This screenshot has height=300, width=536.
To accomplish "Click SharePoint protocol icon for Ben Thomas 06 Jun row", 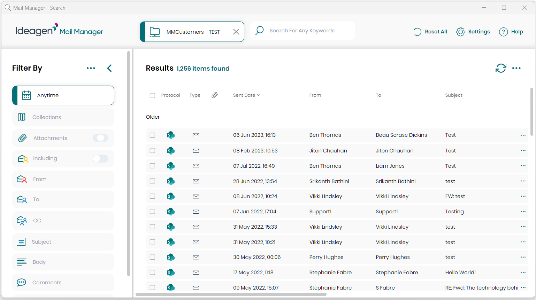I will click(x=170, y=135).
